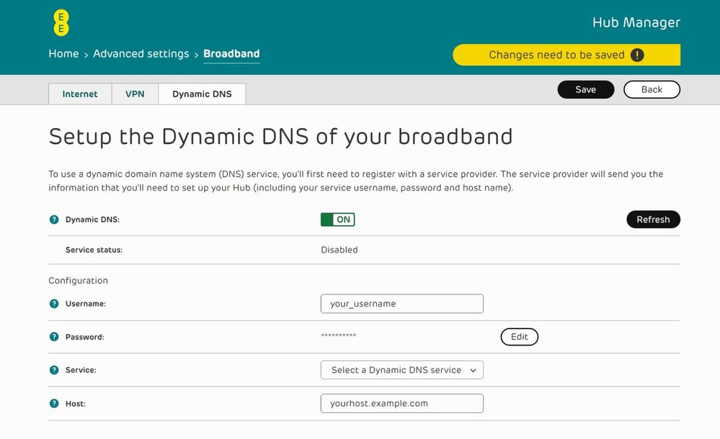Refresh the Dynamic DNS status
This screenshot has width=720, height=439.
click(x=653, y=219)
